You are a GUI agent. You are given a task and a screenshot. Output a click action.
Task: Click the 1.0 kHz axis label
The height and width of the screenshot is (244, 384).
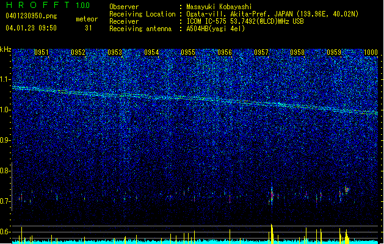[5, 110]
